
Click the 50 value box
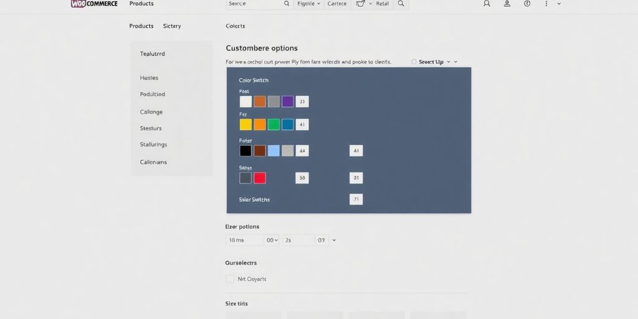pyautogui.click(x=302, y=178)
